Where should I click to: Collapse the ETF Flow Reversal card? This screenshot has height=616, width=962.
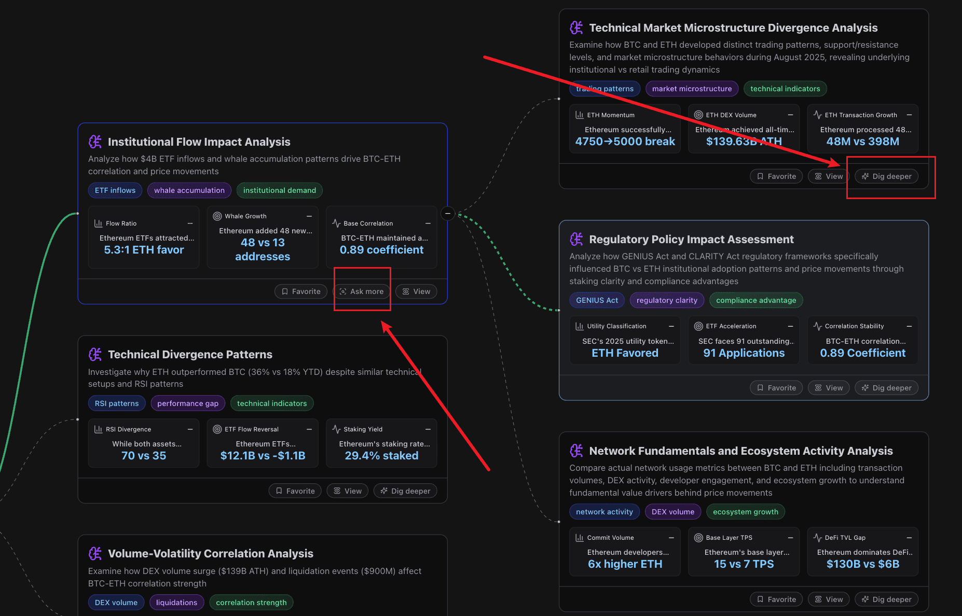pyautogui.click(x=309, y=429)
